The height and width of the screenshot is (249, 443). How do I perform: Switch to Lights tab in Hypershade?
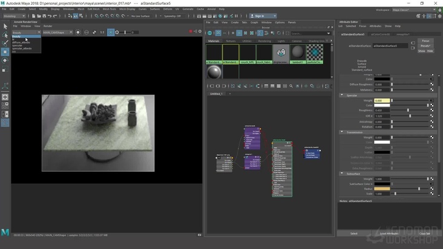(x=281, y=41)
